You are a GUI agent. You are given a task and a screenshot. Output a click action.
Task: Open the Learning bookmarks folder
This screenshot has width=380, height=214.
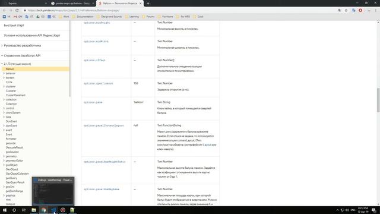tap(132, 17)
